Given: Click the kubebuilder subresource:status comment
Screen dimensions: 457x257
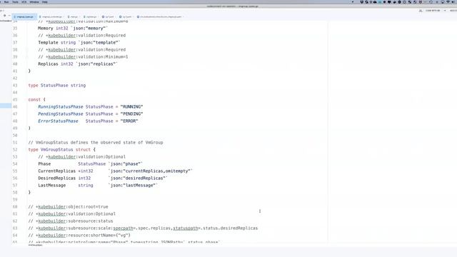Looking at the screenshot, I should (71, 221).
